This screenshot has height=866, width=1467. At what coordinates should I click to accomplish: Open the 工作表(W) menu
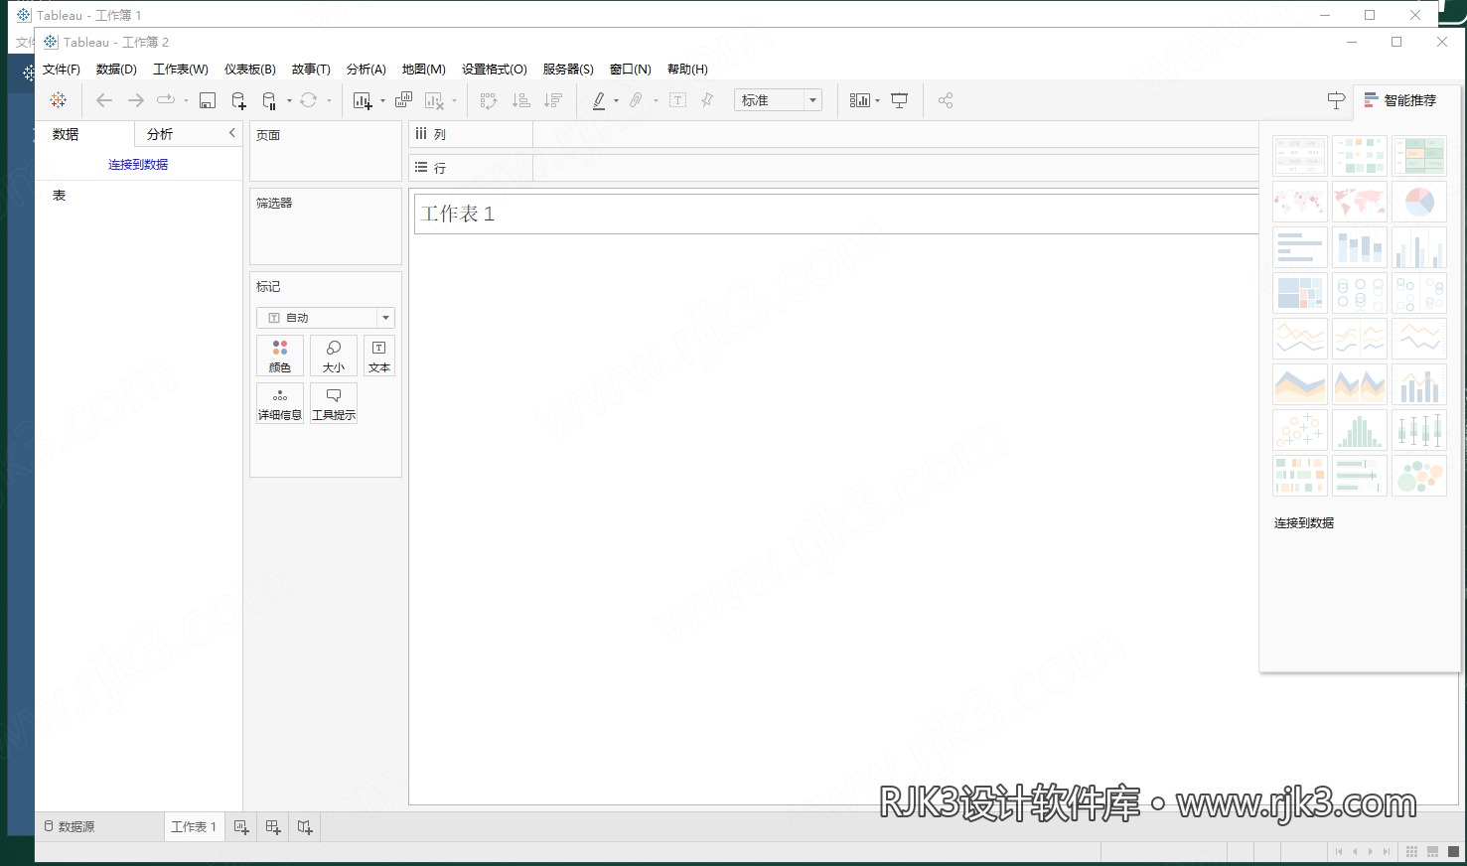click(x=181, y=70)
